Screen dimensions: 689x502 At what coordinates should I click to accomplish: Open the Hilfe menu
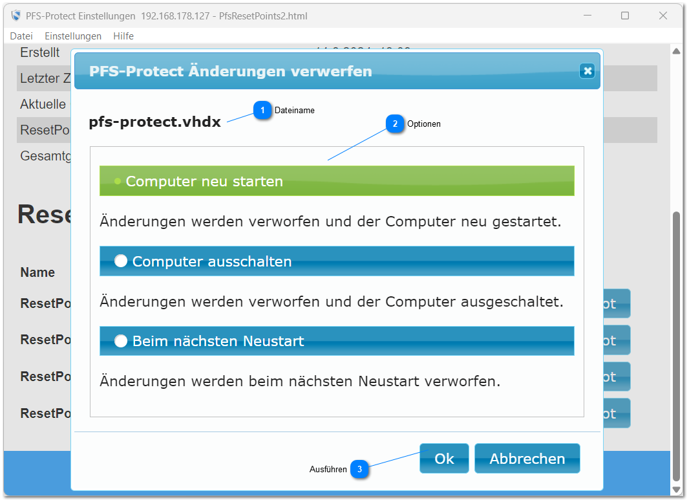(123, 36)
